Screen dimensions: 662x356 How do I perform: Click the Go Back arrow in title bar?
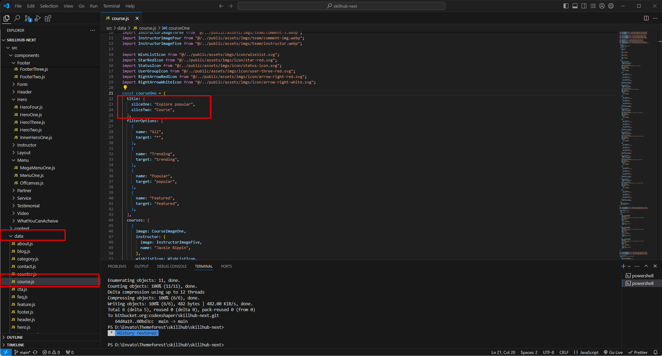(221, 6)
